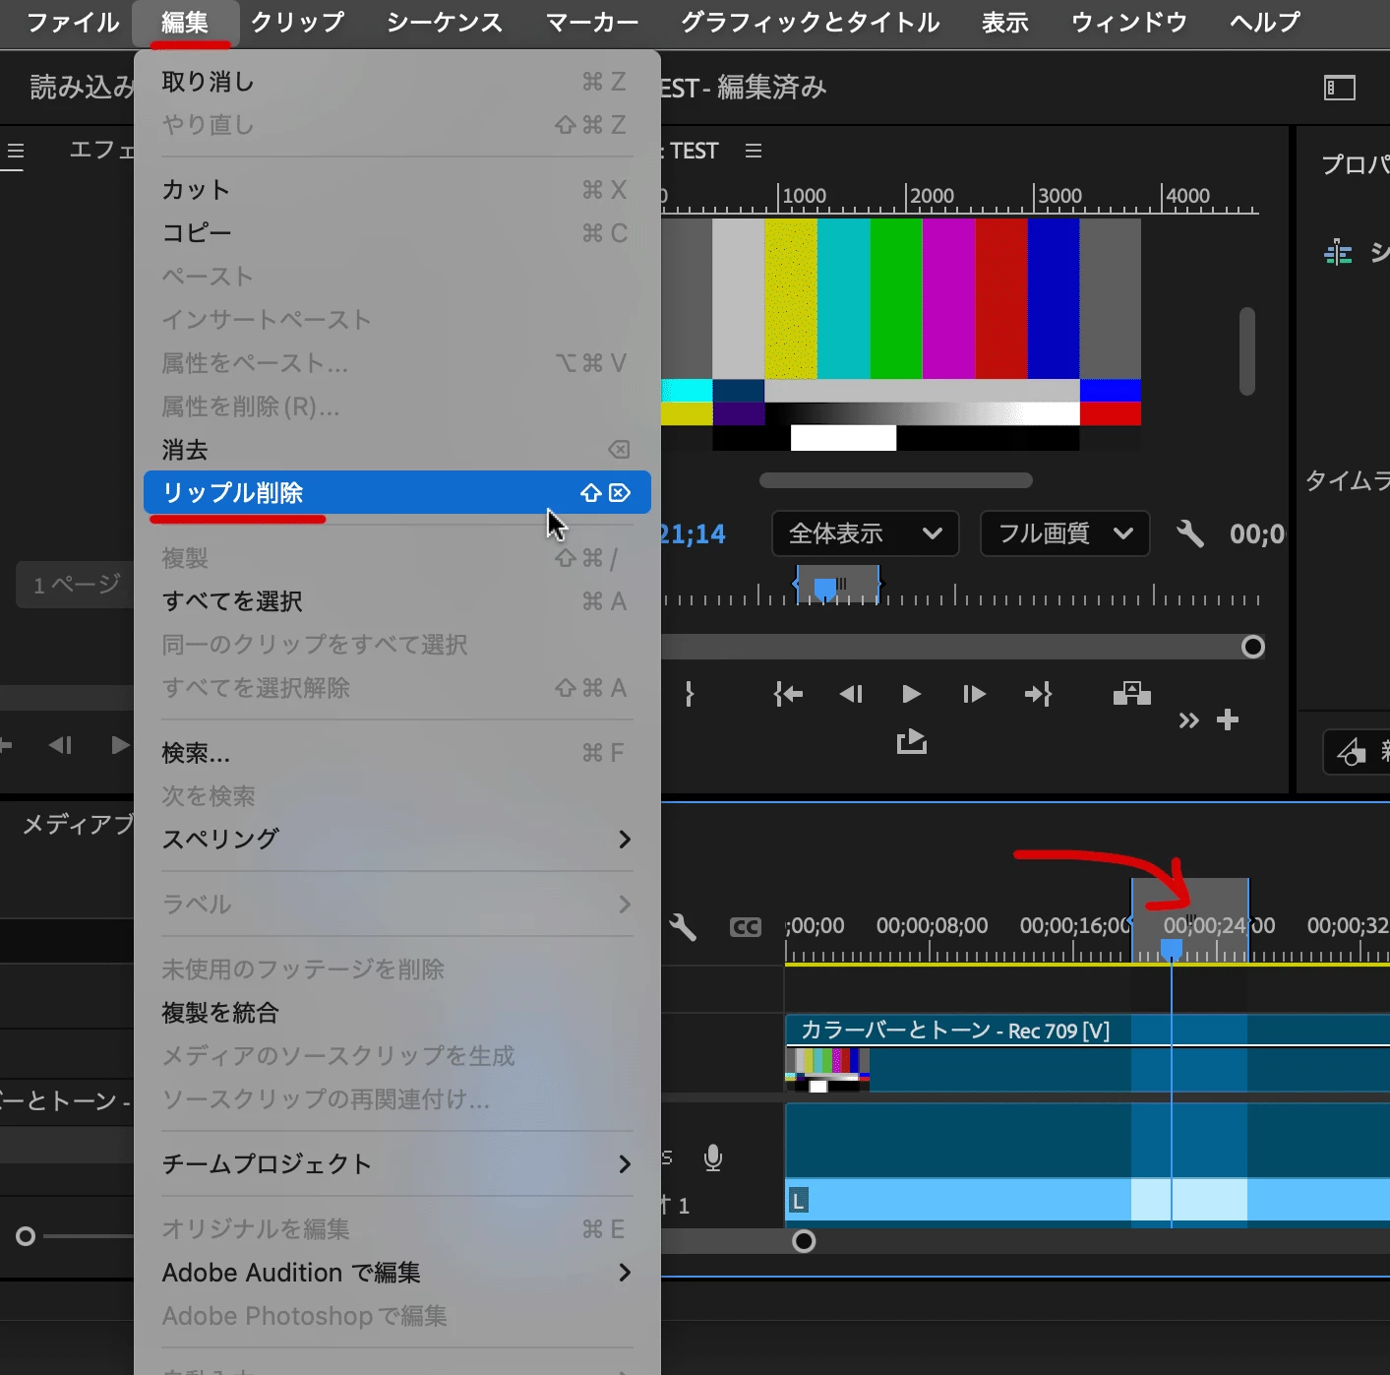Click the horizontal scrollbar under preview
This screenshot has width=1390, height=1375.
tap(896, 480)
